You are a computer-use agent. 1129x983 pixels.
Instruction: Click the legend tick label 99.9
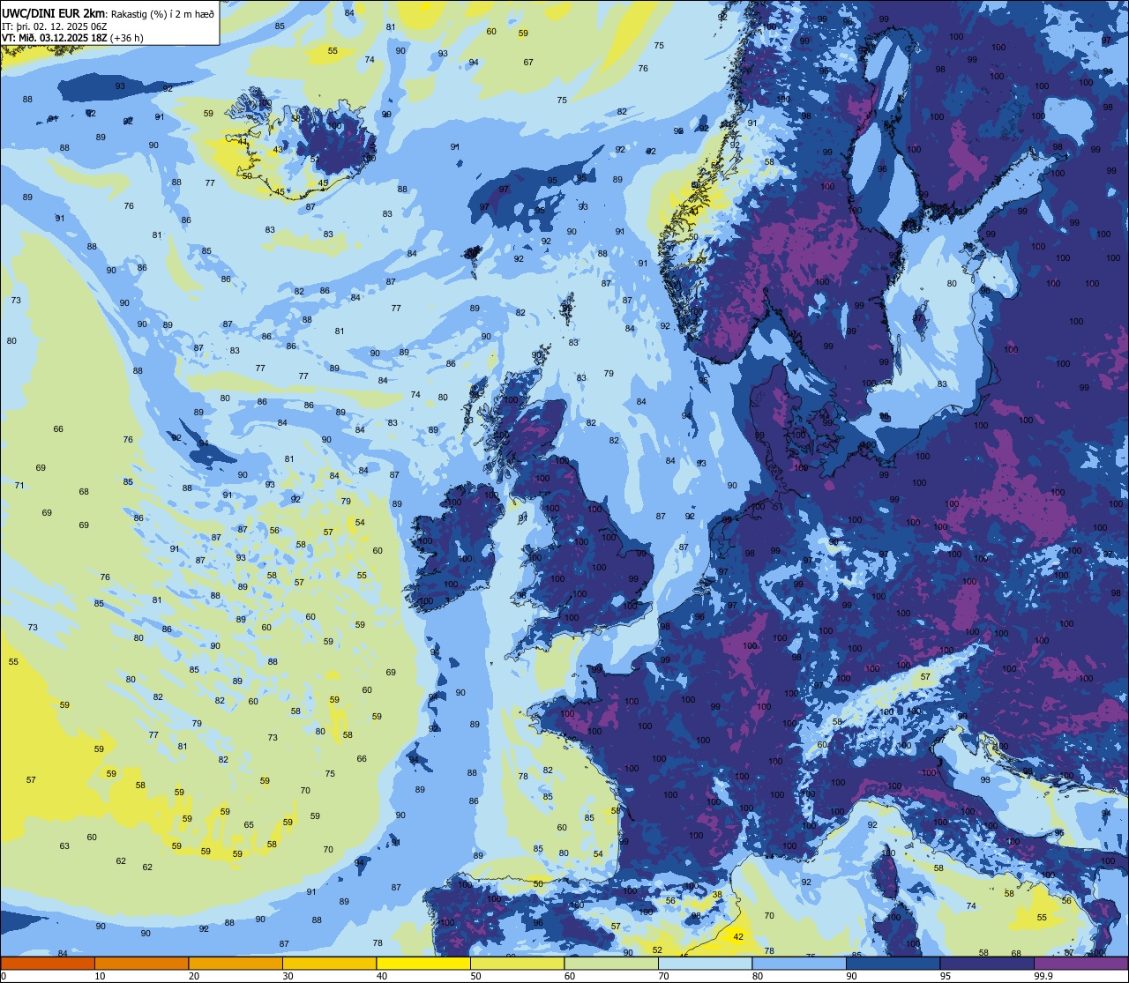coord(1044,976)
